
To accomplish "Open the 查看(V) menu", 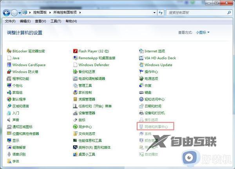I will tap(40, 21).
